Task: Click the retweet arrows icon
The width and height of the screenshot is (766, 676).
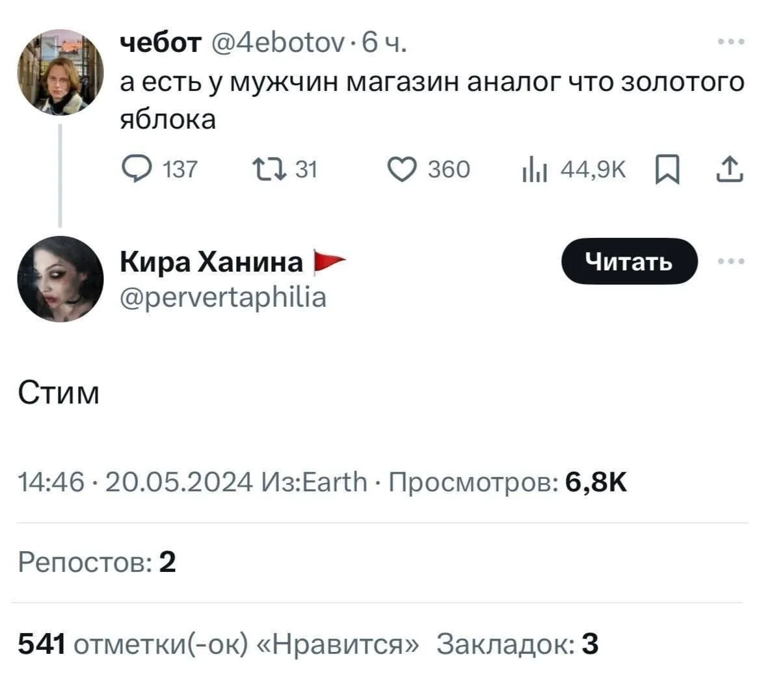Action: (269, 170)
